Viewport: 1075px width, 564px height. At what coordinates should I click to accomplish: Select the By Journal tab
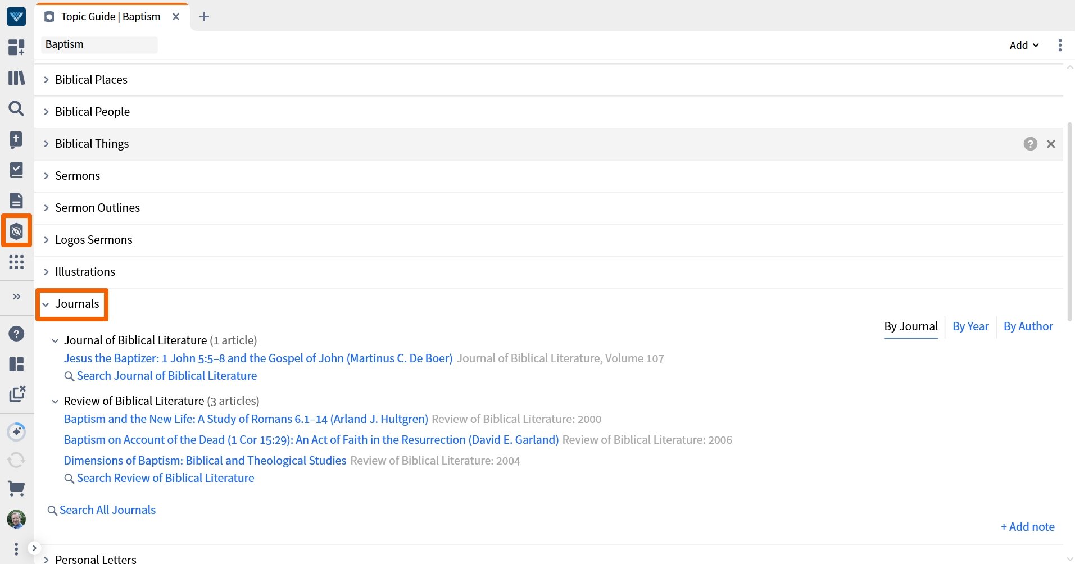click(x=911, y=326)
